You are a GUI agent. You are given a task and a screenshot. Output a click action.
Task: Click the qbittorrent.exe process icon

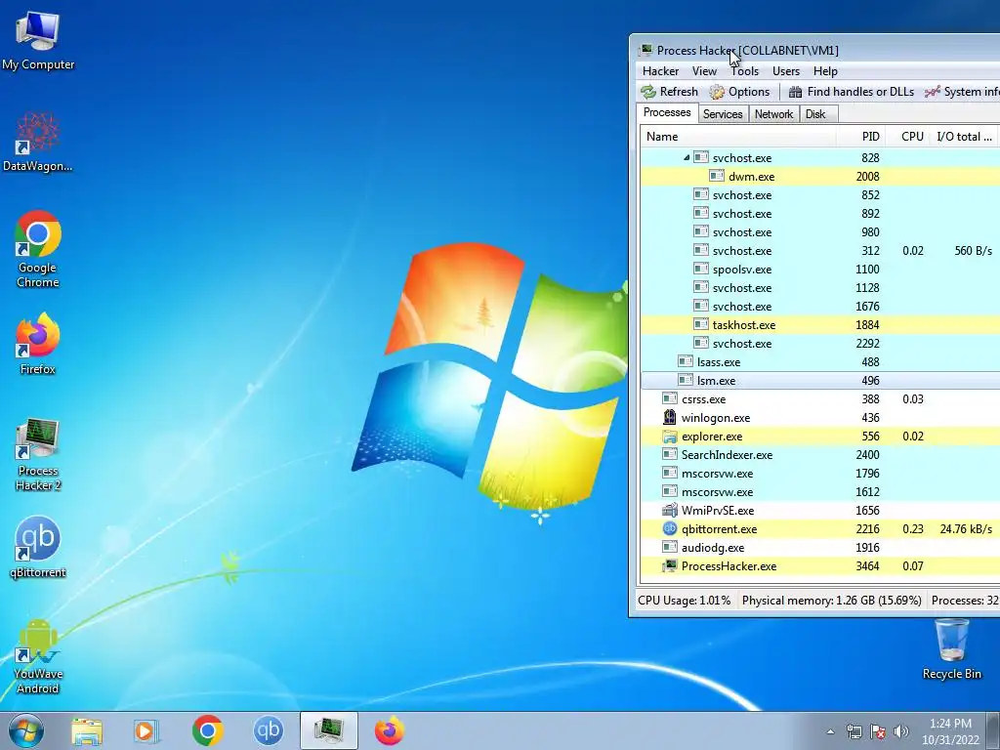tap(670, 528)
